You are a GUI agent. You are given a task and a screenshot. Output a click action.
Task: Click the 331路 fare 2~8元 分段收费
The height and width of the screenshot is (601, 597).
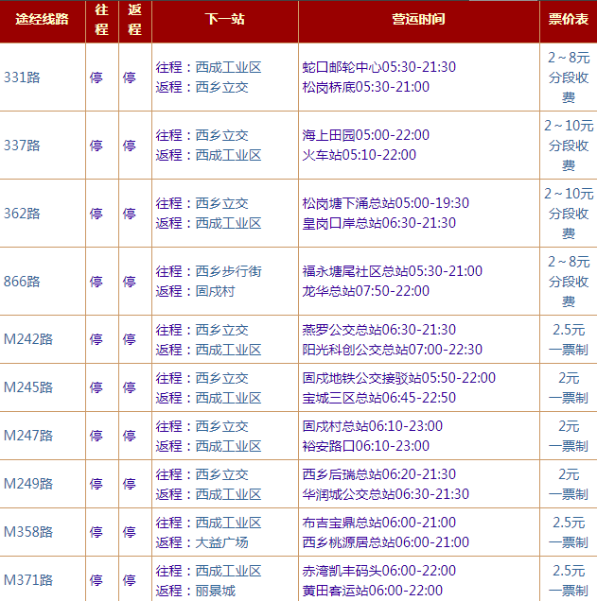tap(569, 77)
